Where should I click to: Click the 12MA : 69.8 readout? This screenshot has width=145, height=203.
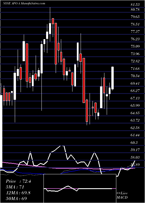(x=18, y=193)
